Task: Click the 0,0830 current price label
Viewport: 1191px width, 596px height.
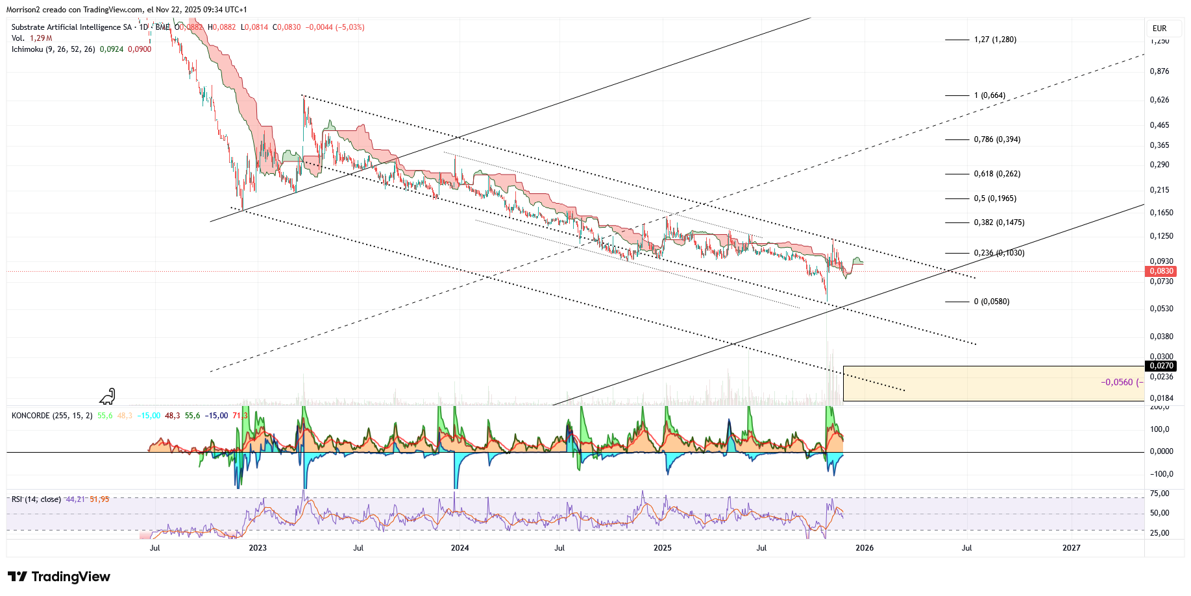Action: (1161, 271)
